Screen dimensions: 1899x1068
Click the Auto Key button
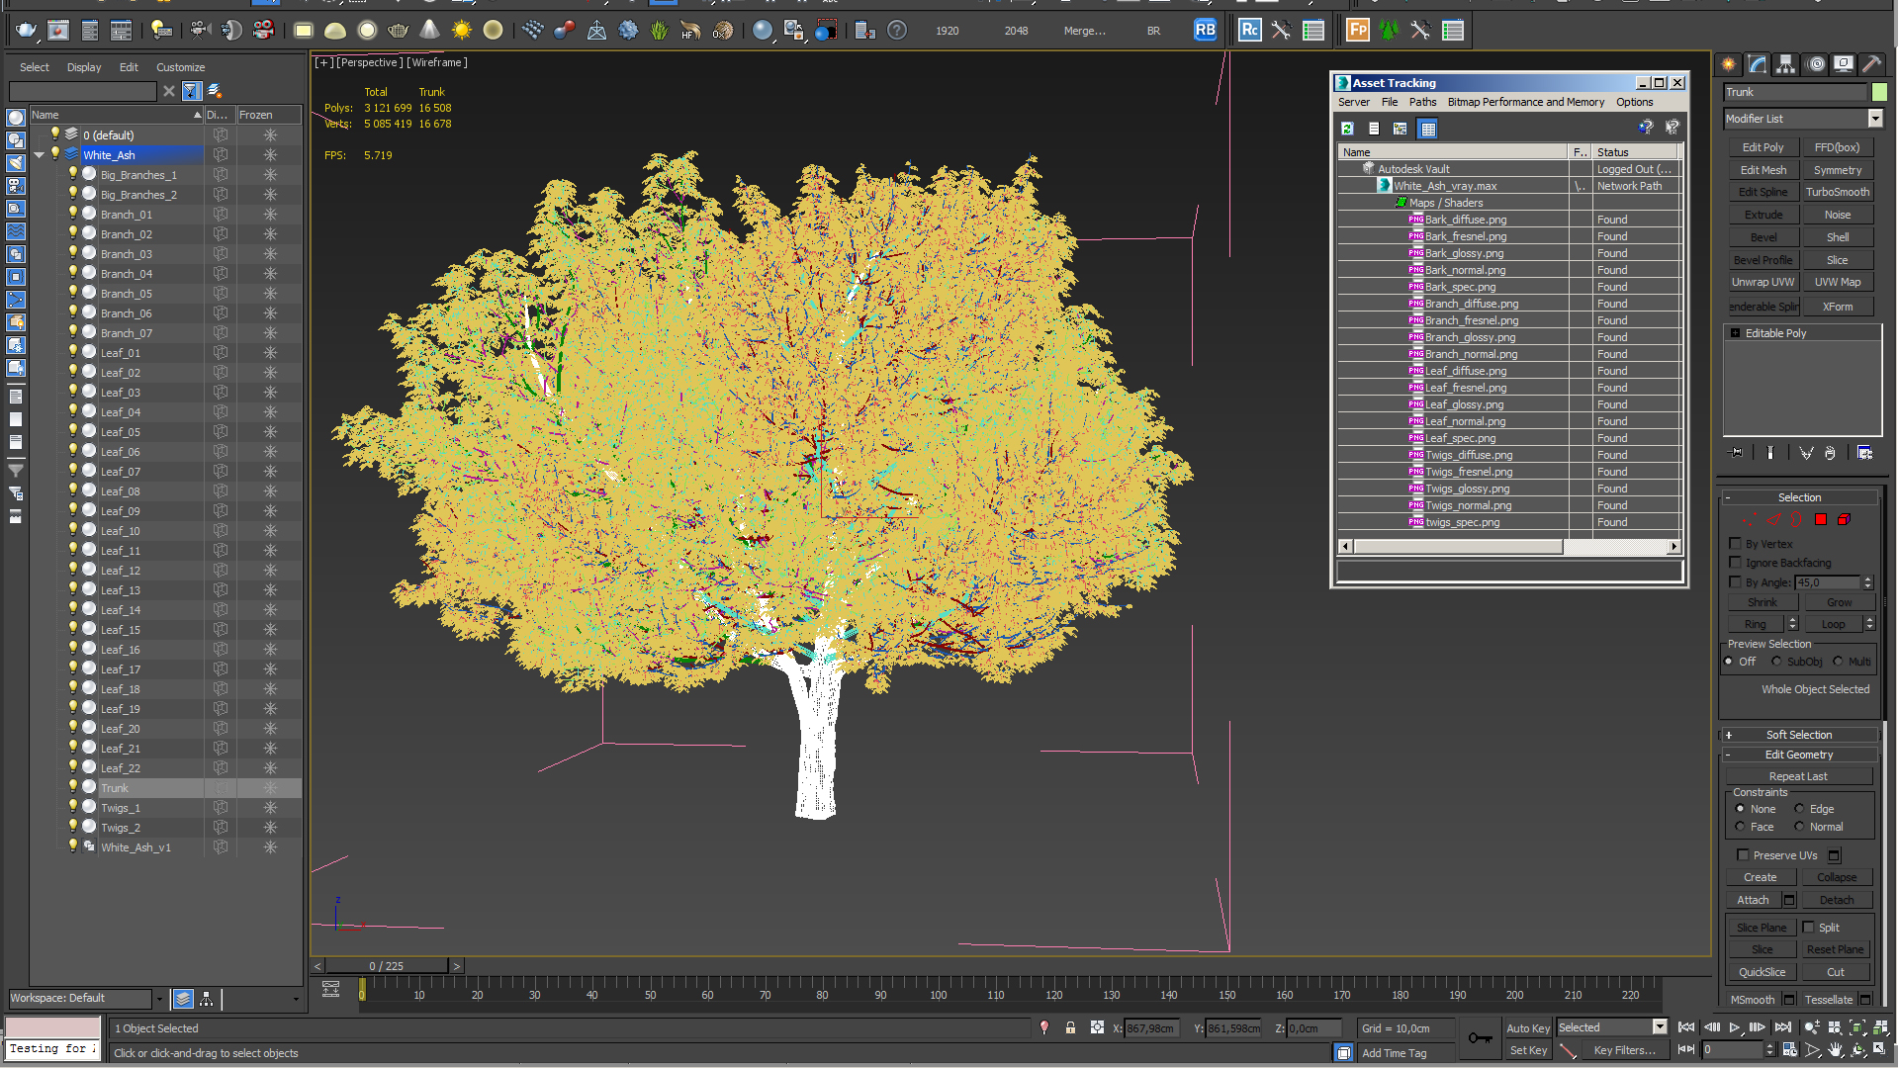click(x=1528, y=1028)
